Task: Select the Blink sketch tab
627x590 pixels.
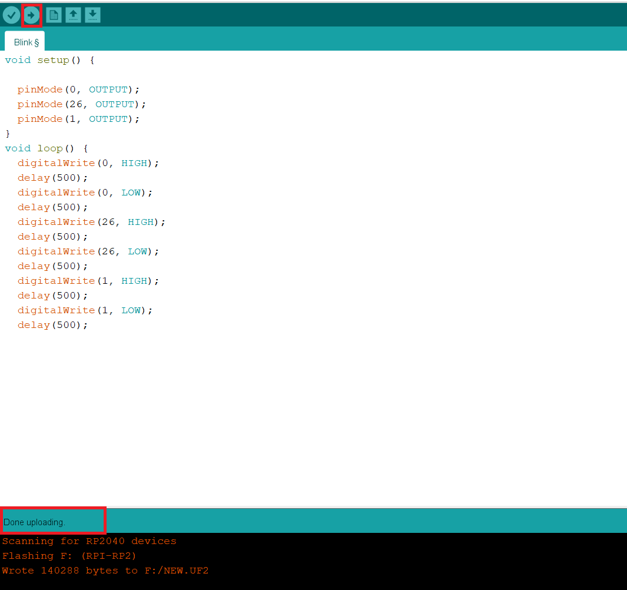Action: pyautogui.click(x=25, y=42)
